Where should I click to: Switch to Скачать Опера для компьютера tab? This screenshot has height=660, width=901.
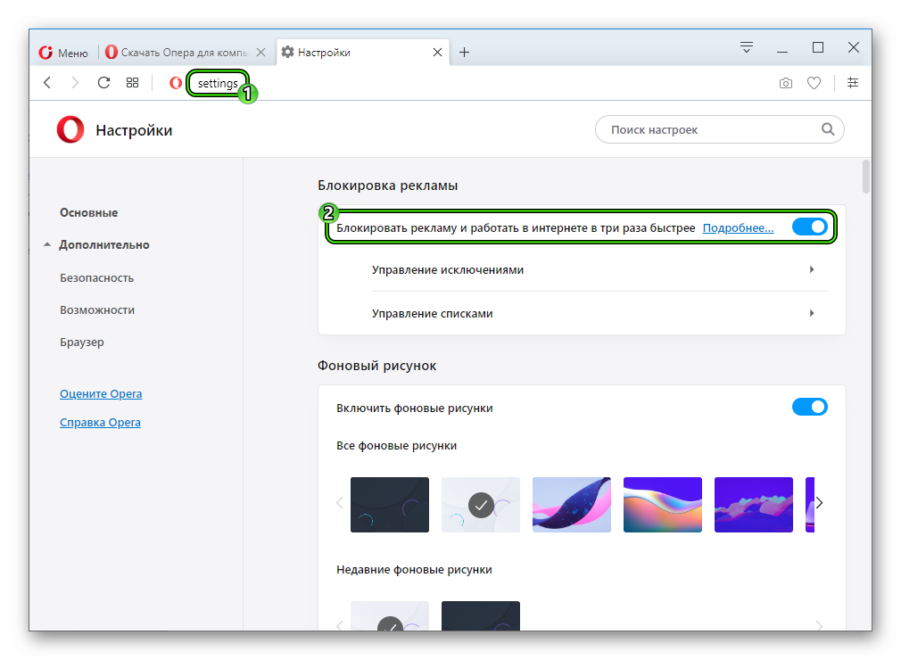tap(178, 53)
